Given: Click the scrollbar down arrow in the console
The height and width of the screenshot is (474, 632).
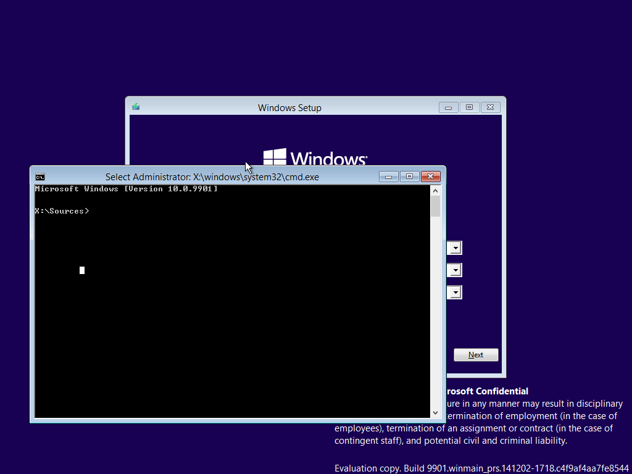Looking at the screenshot, I should point(435,412).
